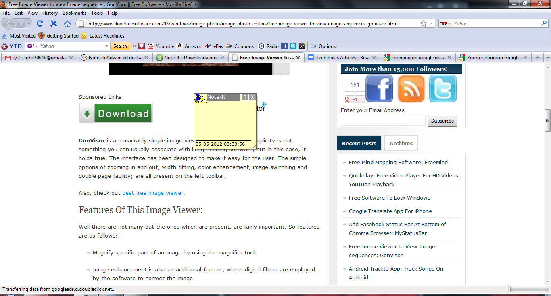
Task: Expand the YTD toolbar Yahoo search suggestions dropdown
Action: tap(106, 46)
